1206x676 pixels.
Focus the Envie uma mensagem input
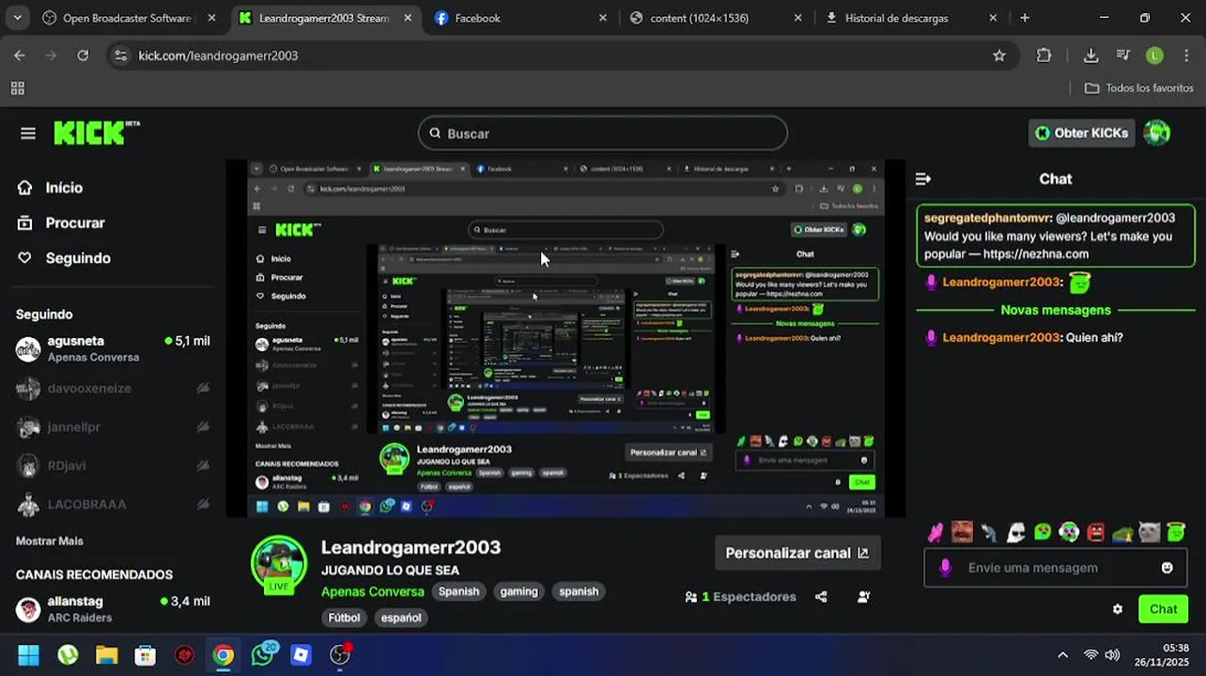(1056, 568)
